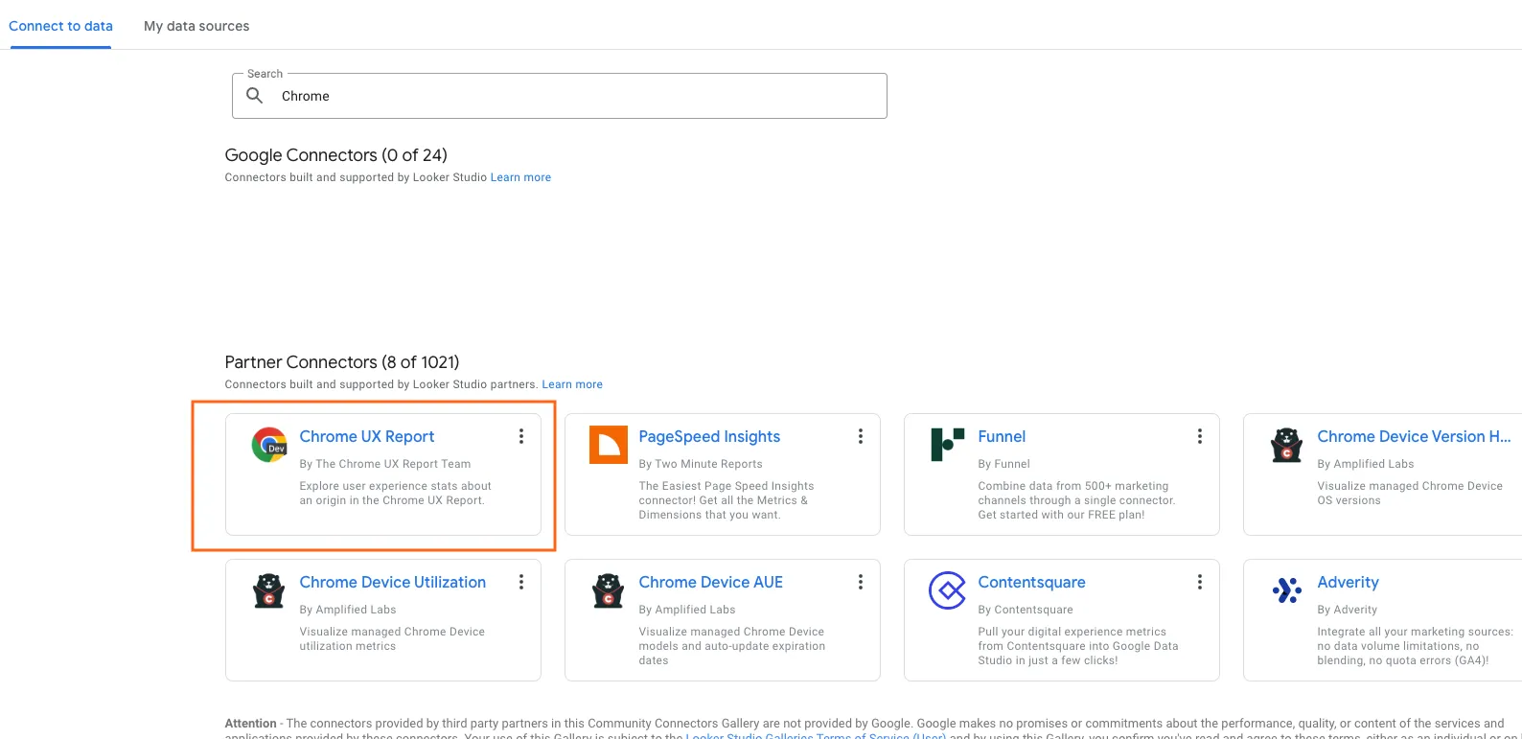
Task: Click the Contentsquare connector logo
Action: point(948,590)
